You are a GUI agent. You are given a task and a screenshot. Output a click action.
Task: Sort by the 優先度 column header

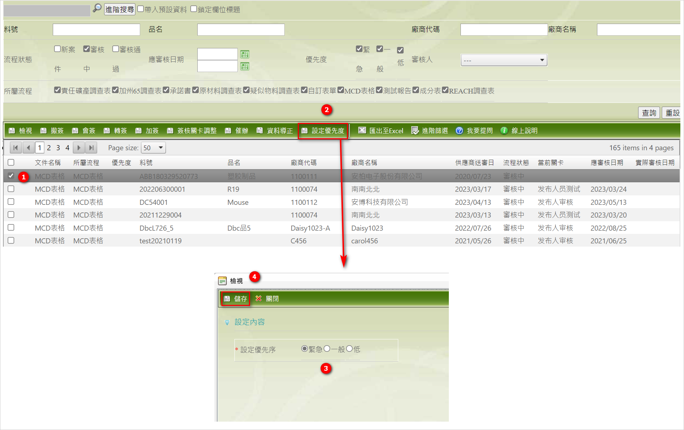point(121,163)
